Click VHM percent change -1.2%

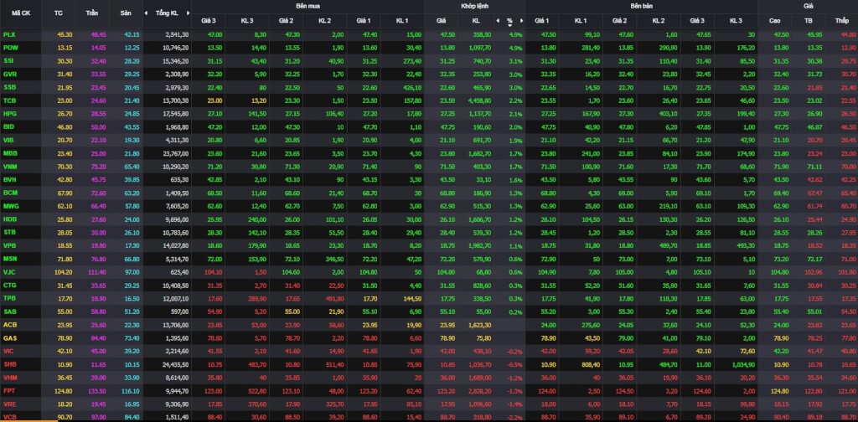point(515,378)
